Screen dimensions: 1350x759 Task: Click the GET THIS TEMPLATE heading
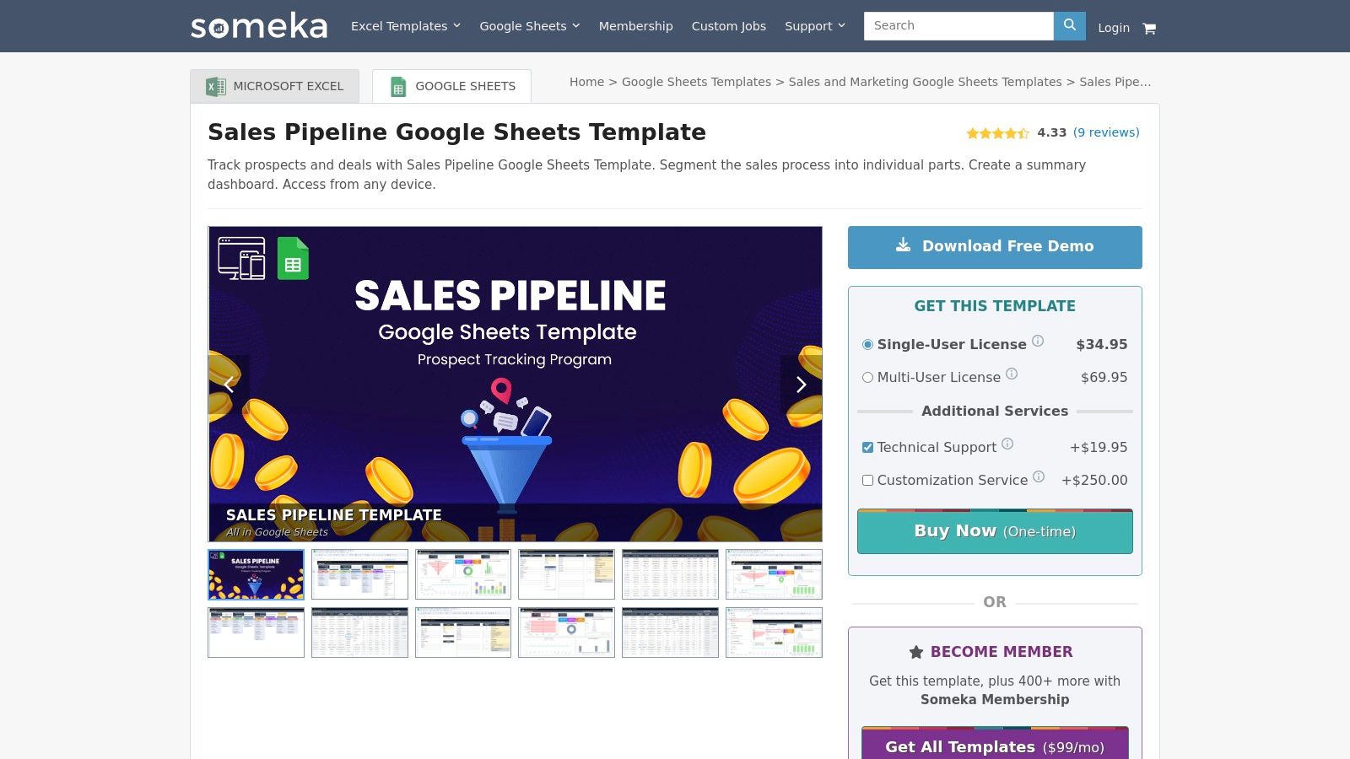pyautogui.click(x=995, y=306)
